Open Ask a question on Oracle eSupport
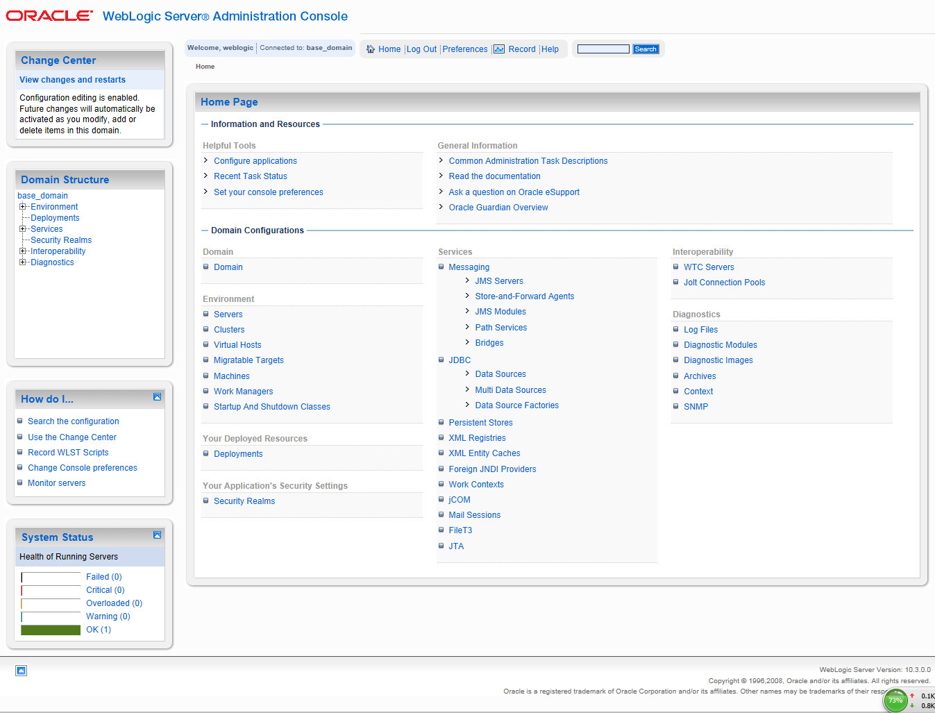Image resolution: width=935 pixels, height=713 pixels. pyautogui.click(x=514, y=192)
